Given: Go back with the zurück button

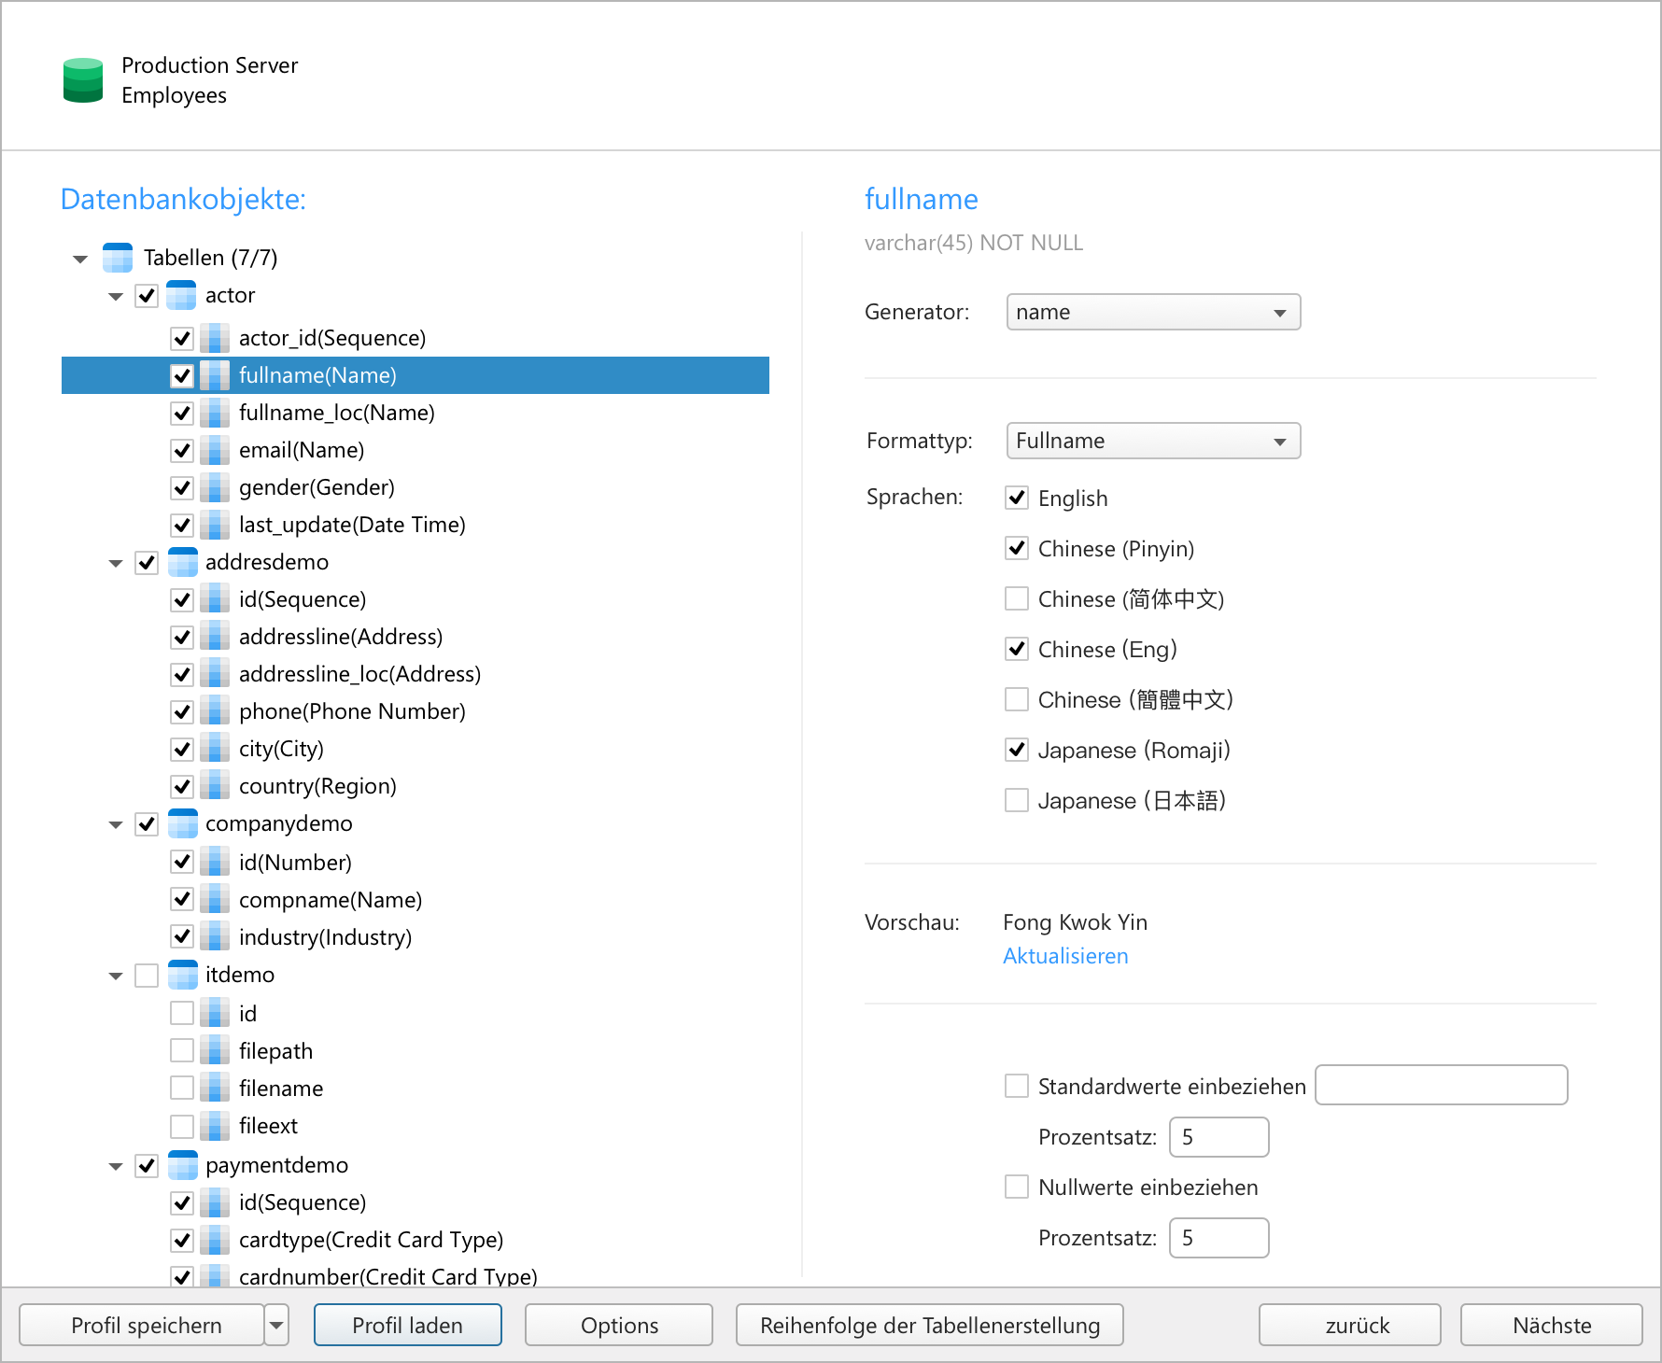Looking at the screenshot, I should [1350, 1325].
